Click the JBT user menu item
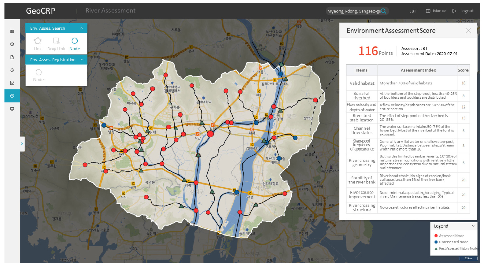 (413, 11)
